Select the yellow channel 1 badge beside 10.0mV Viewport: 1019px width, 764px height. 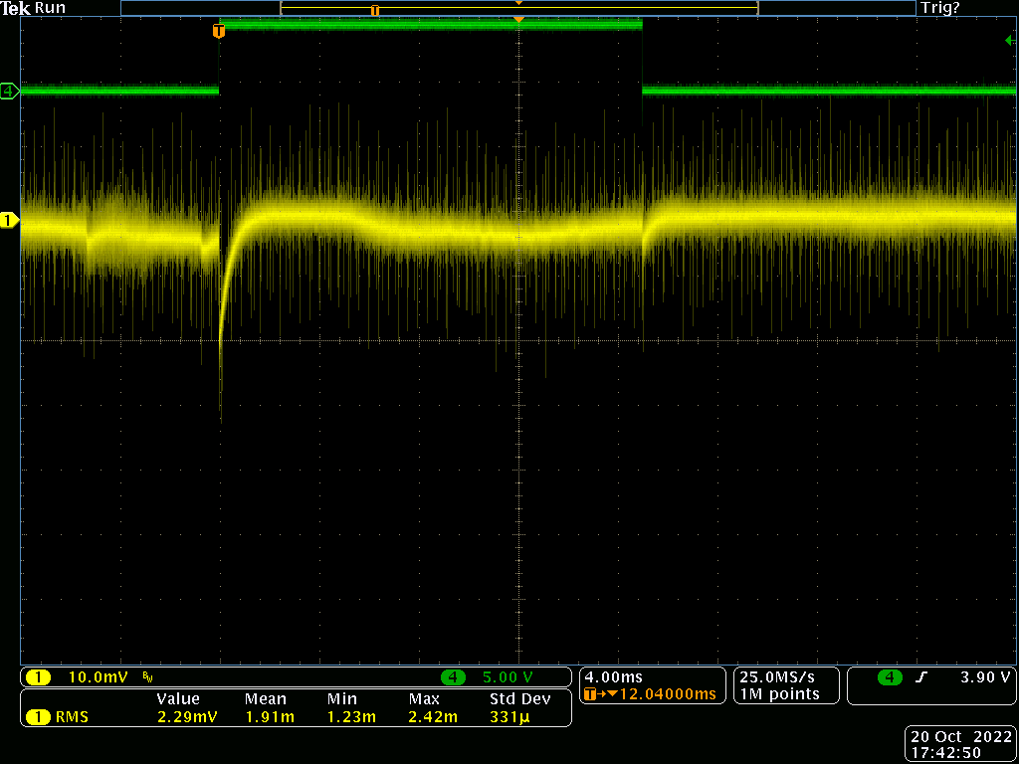38,677
